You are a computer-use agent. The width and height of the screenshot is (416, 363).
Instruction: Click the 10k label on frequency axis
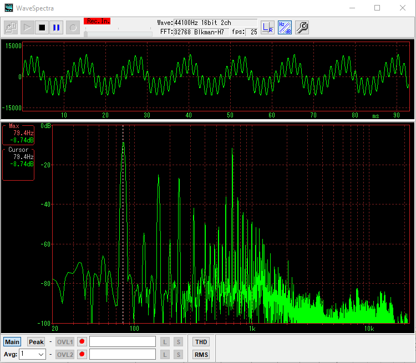coord(369,329)
